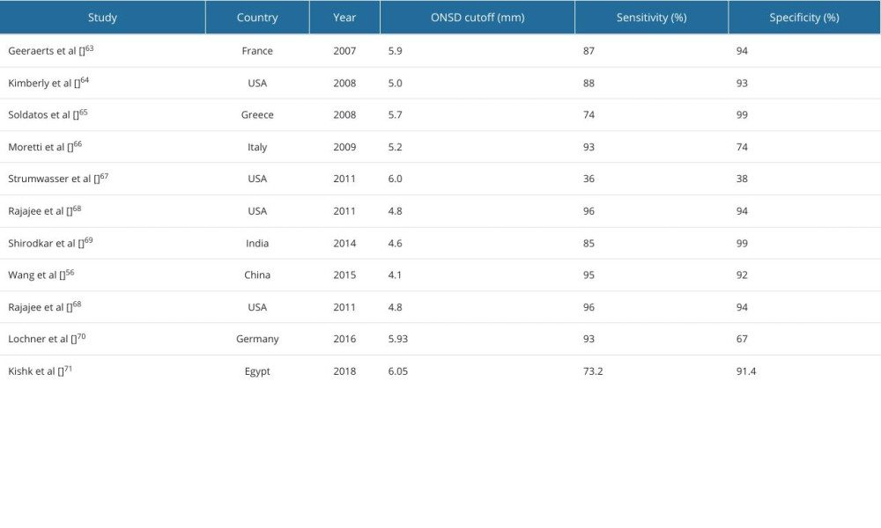Click the ONSD cutoff (mm) header

pos(478,18)
